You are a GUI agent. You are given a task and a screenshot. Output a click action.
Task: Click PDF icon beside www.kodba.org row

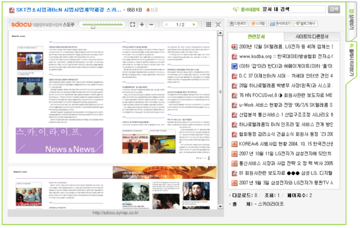pos(234,56)
